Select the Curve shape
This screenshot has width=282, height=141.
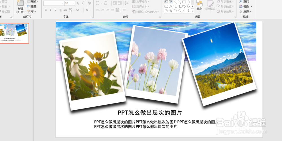click(x=179, y=11)
